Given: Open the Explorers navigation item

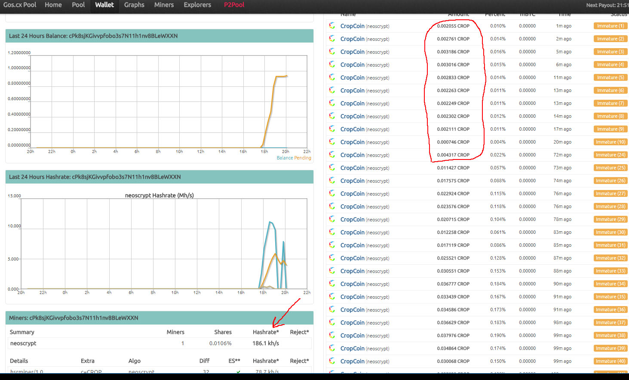Looking at the screenshot, I should point(197,5).
